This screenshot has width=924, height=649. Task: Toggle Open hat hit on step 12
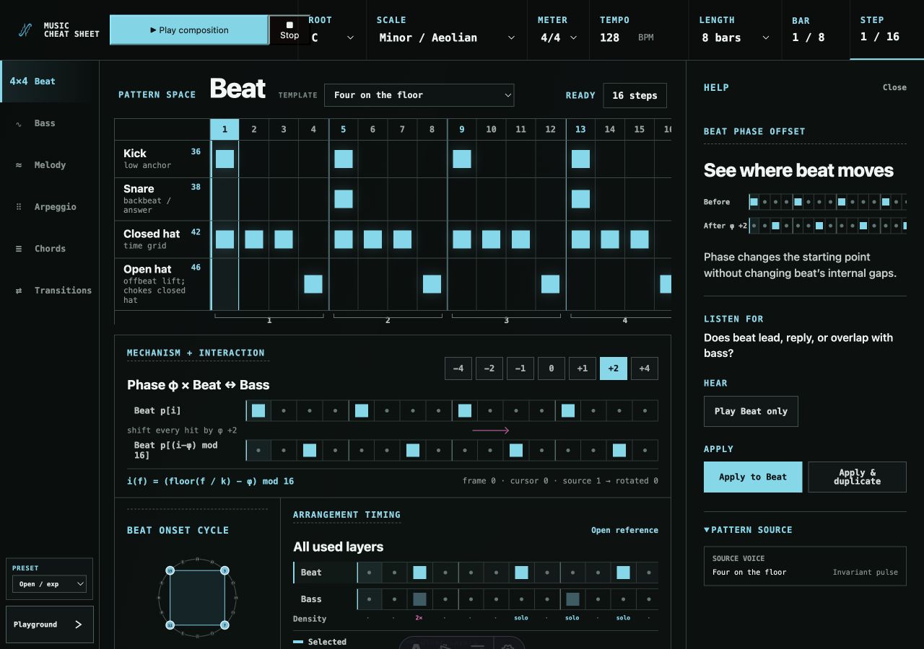(550, 284)
